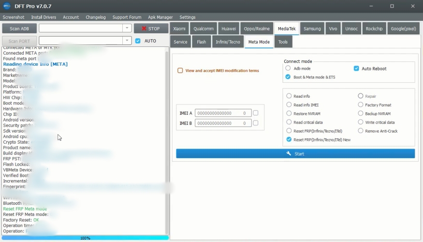Select the Restore NVRAM option

coord(289,113)
